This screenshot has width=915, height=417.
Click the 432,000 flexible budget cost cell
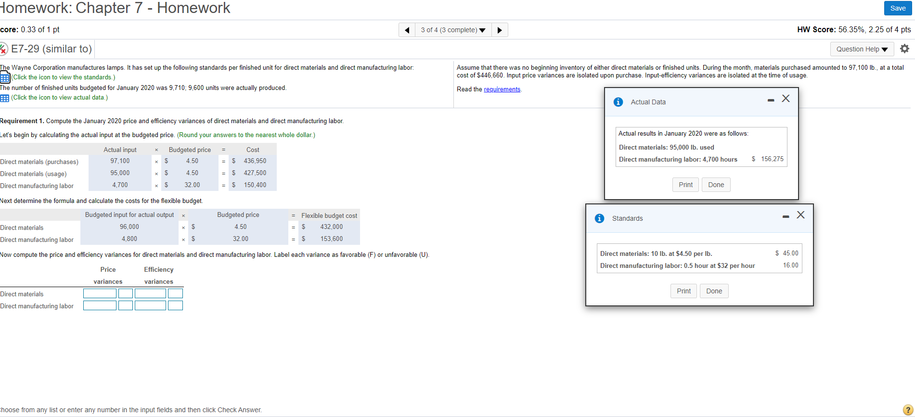tap(332, 227)
